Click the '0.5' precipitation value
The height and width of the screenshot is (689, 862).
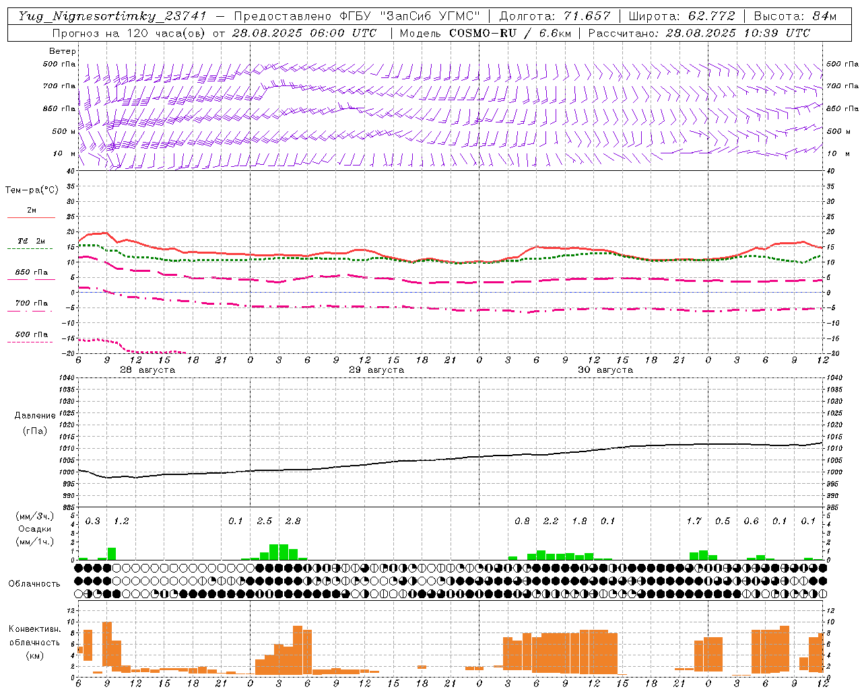(x=723, y=521)
